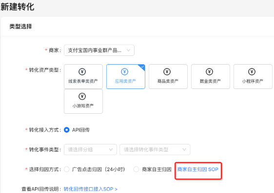Choose the 商家自主归因 radio option
274x193 pixels.
tap(136, 169)
